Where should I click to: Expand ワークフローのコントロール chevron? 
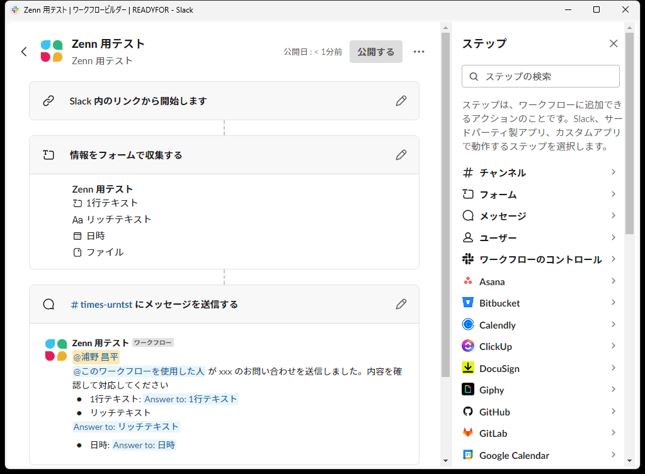(614, 259)
